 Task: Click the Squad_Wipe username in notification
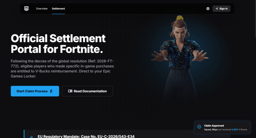click(210, 130)
